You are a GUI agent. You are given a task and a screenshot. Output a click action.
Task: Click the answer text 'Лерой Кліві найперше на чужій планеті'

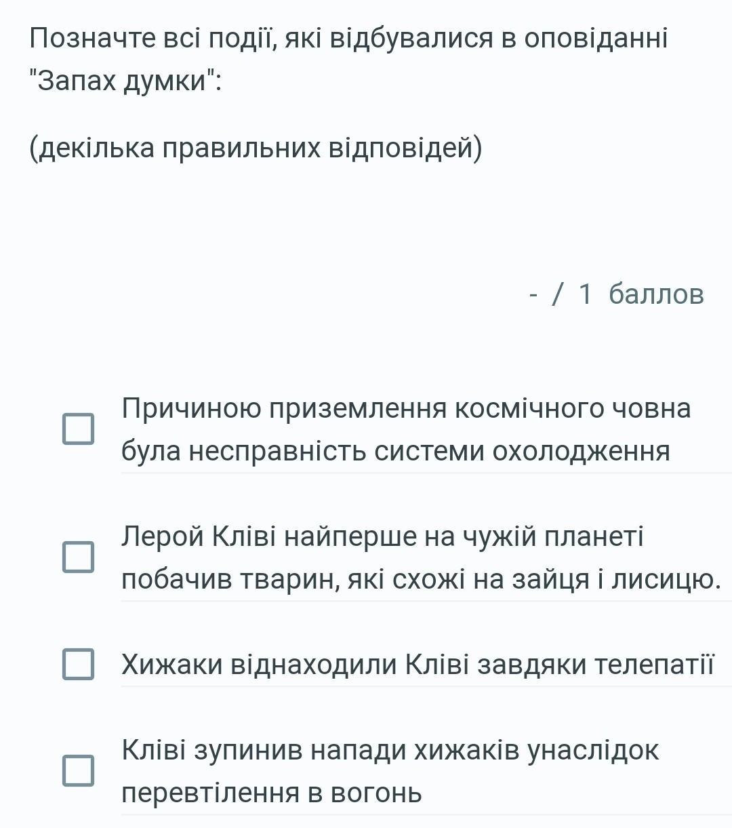point(382,536)
